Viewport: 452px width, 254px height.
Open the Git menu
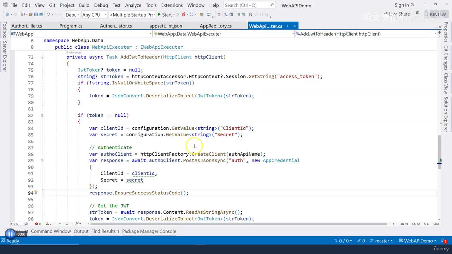point(52,5)
